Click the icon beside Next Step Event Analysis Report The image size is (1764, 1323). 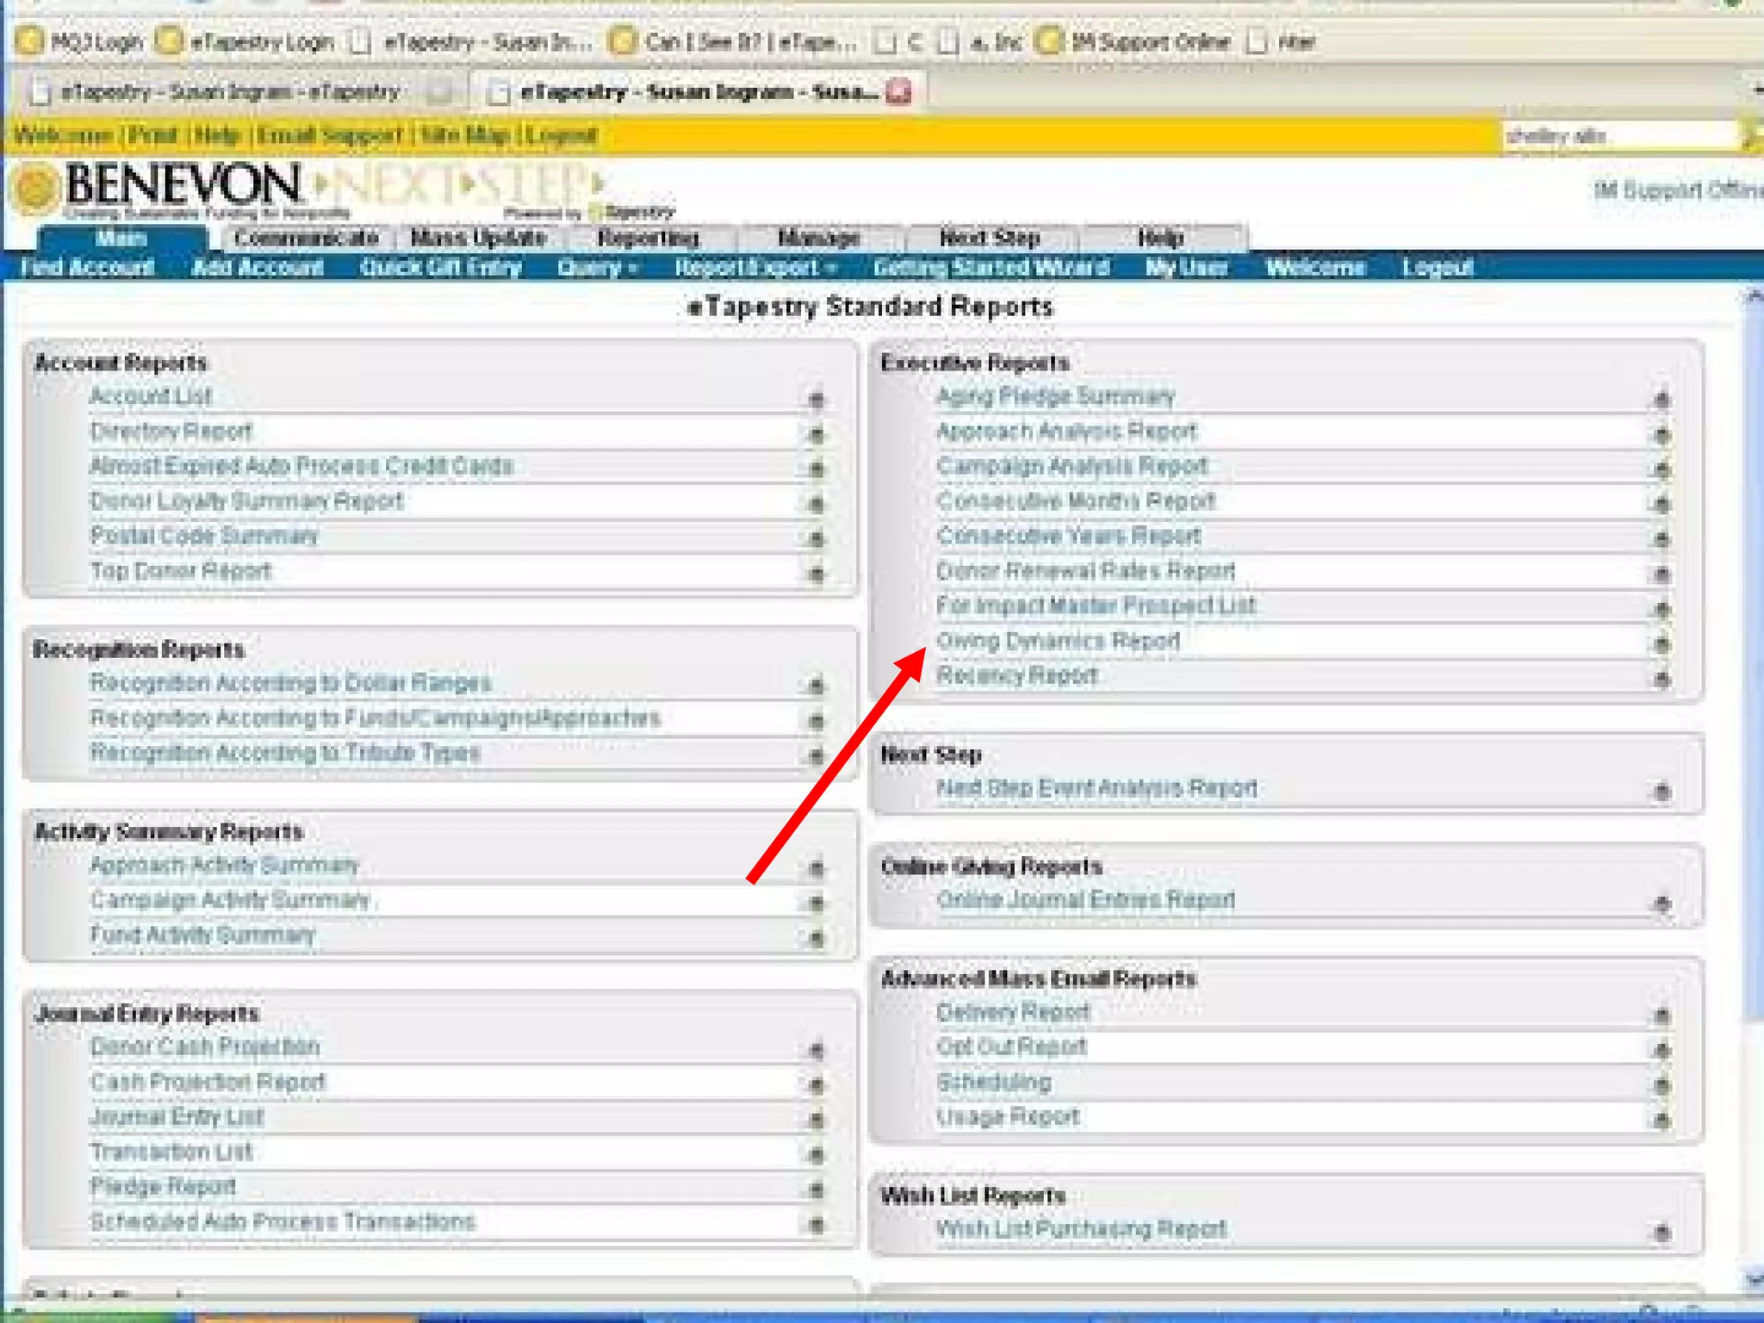(1662, 791)
